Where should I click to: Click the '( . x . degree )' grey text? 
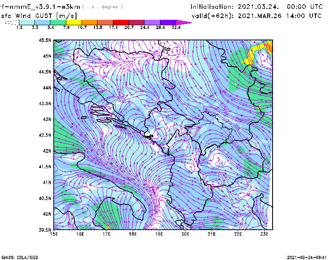click(102, 7)
